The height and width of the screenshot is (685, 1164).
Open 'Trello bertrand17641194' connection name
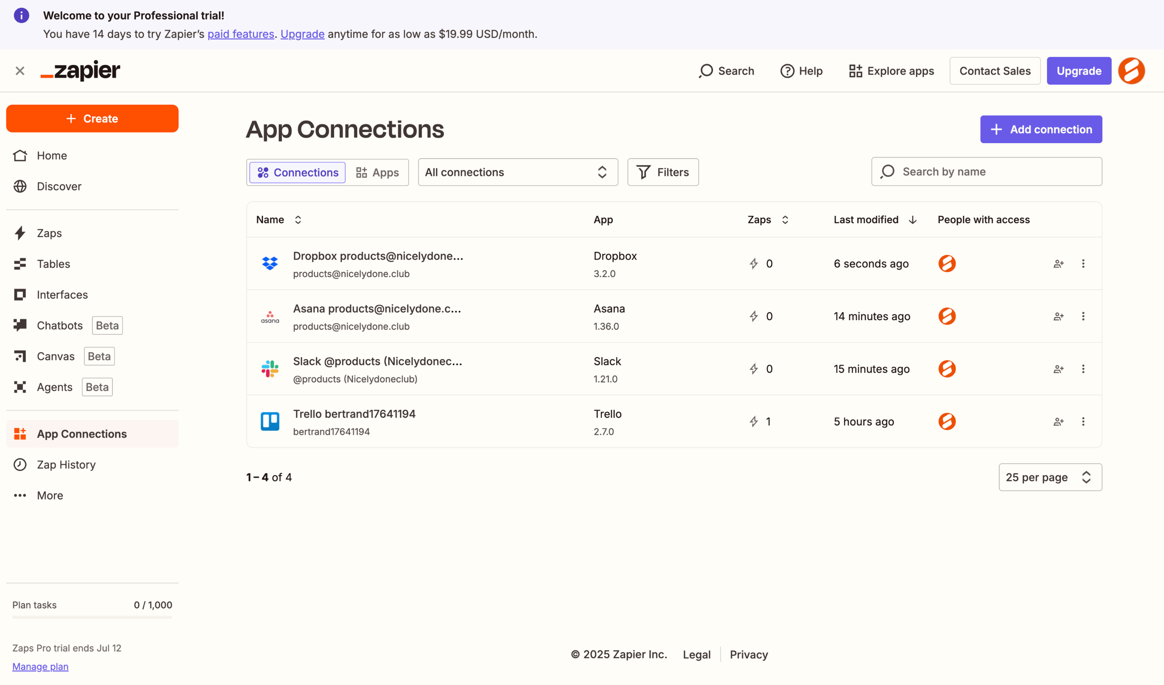[x=354, y=414]
